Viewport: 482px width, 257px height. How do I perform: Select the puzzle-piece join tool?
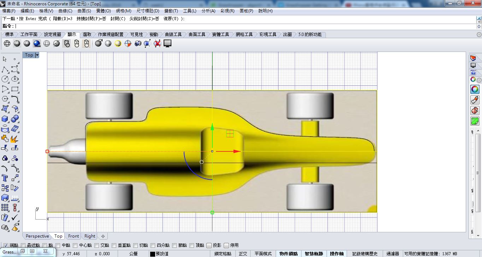pos(5,138)
